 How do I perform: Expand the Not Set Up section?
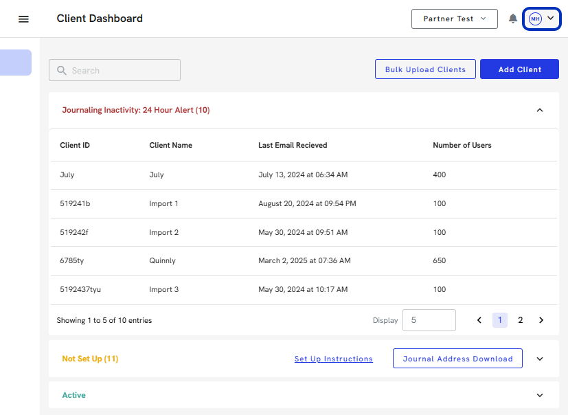539,359
